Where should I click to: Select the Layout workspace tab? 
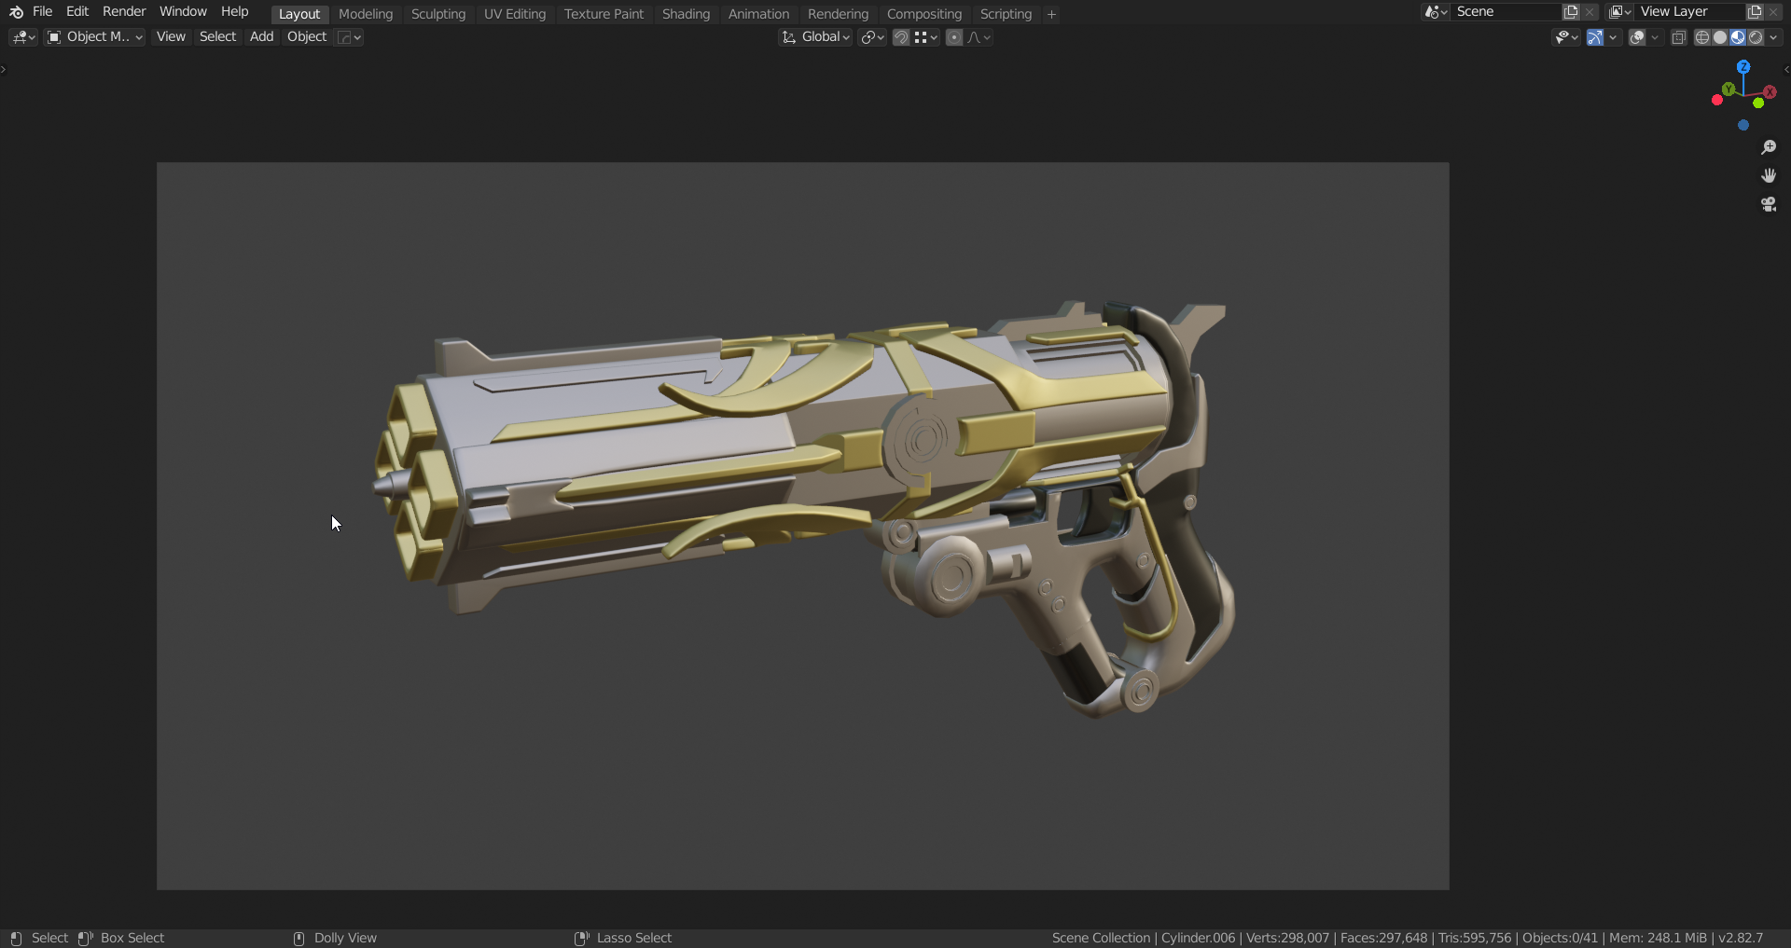click(x=299, y=14)
